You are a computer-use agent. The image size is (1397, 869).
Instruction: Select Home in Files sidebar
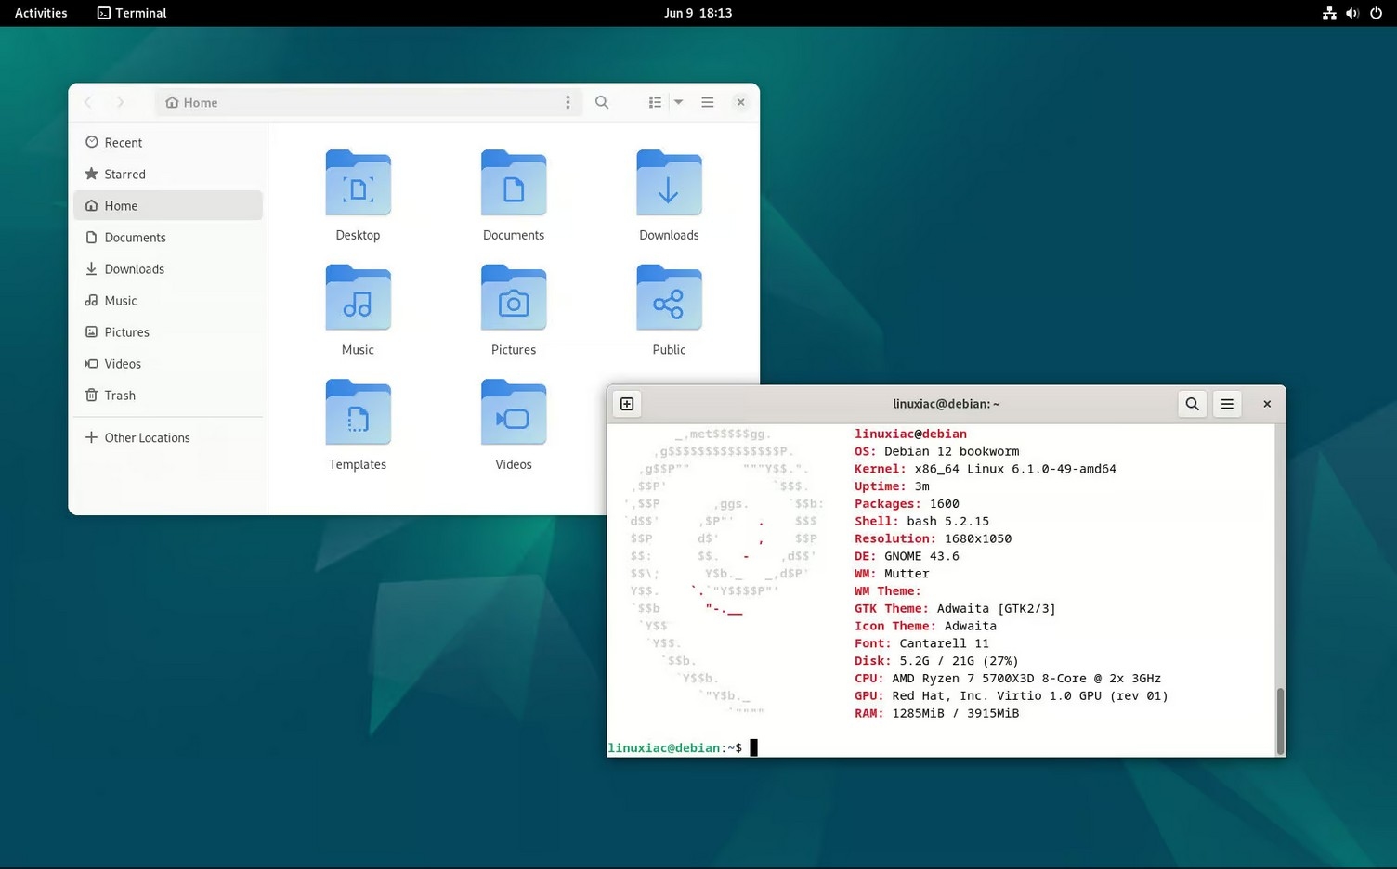[x=168, y=205]
